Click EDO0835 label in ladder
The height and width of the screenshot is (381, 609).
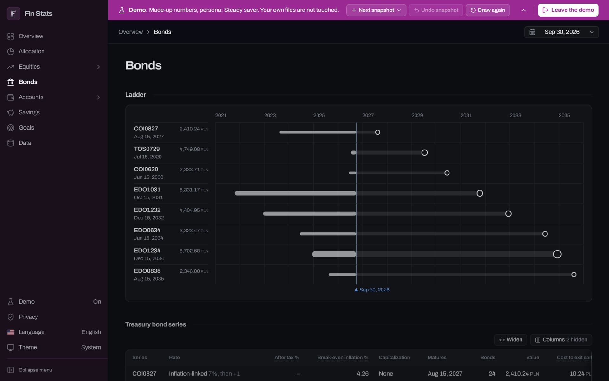[x=147, y=271]
